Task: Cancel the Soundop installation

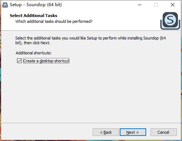Action: click(x=164, y=132)
